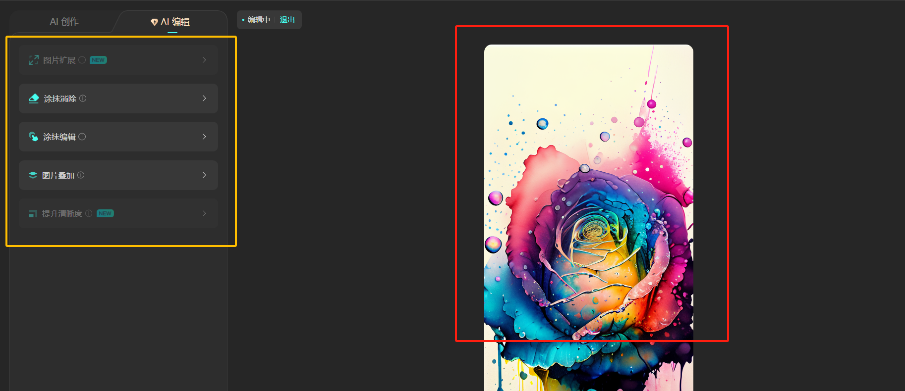Expand 提升清晰度 with its chevron
The image size is (905, 391).
[204, 213]
